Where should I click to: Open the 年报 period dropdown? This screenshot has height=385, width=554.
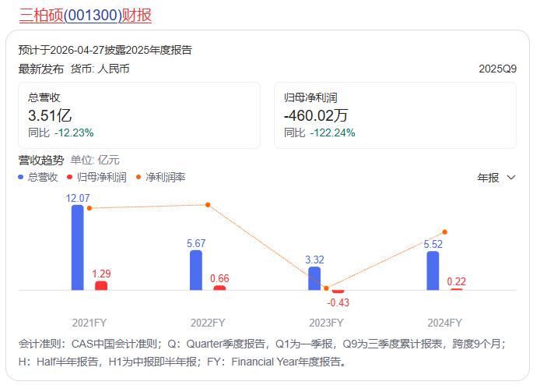[496, 177]
